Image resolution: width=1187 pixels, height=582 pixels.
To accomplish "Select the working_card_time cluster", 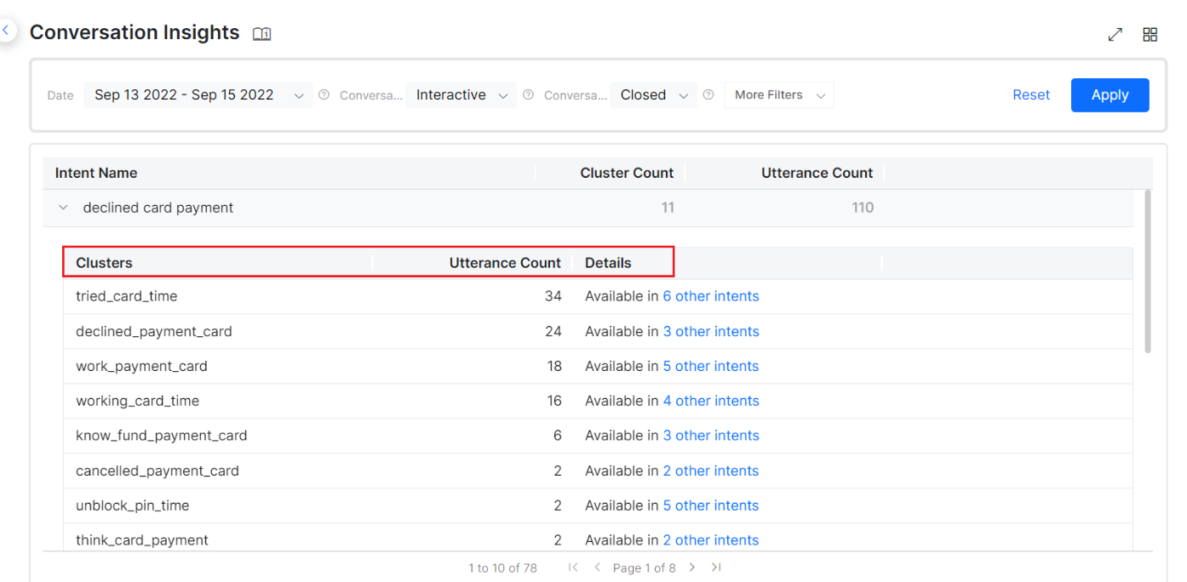I will click(x=137, y=401).
